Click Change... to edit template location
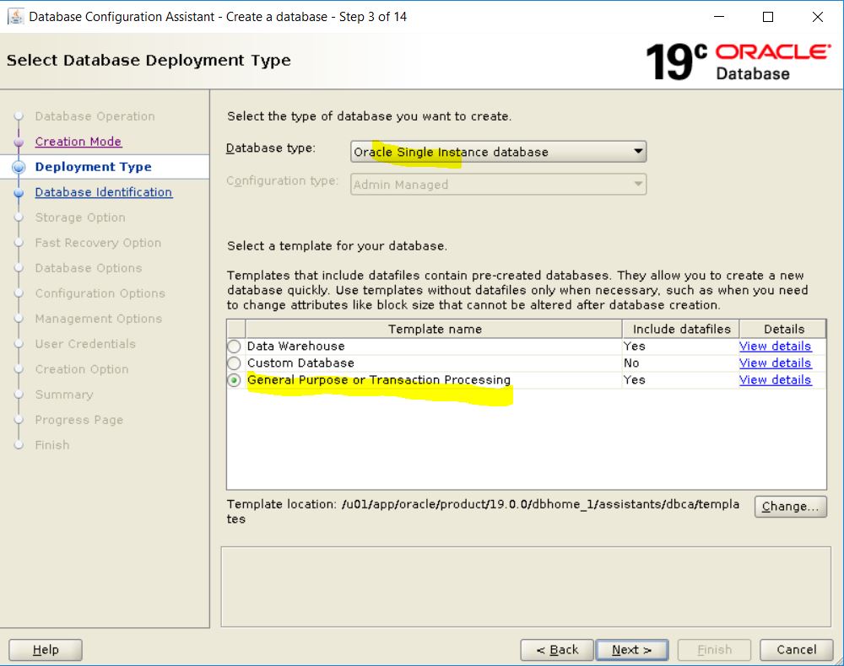Viewport: 844px width, 666px height. [x=790, y=507]
